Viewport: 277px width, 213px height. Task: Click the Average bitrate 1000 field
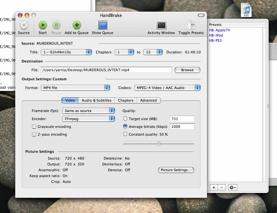coord(182,127)
